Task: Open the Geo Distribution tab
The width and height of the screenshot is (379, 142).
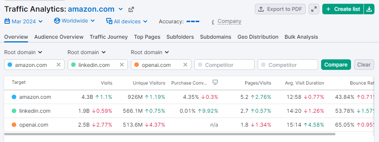Action: [x=258, y=37]
